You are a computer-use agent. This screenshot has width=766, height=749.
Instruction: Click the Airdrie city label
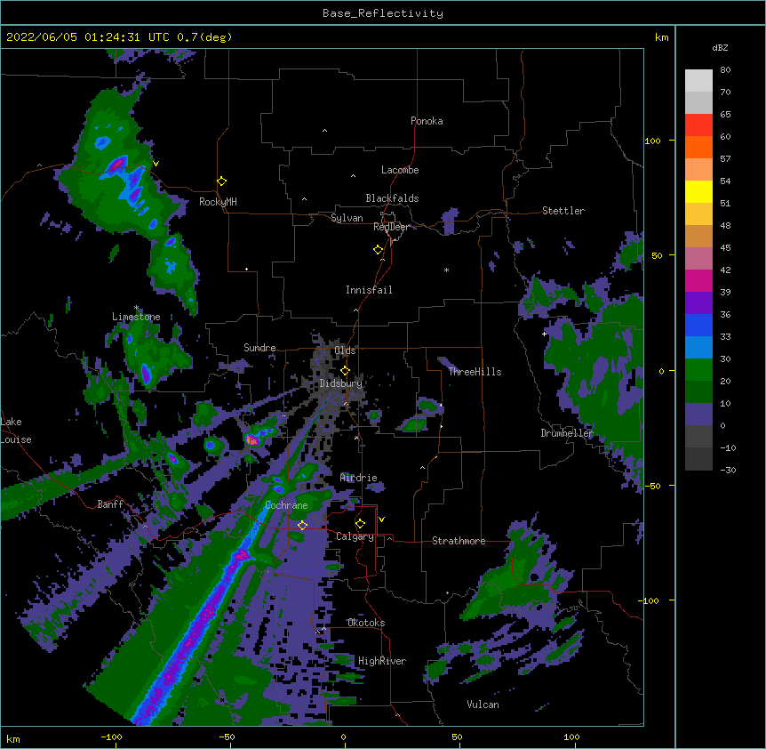tap(359, 478)
